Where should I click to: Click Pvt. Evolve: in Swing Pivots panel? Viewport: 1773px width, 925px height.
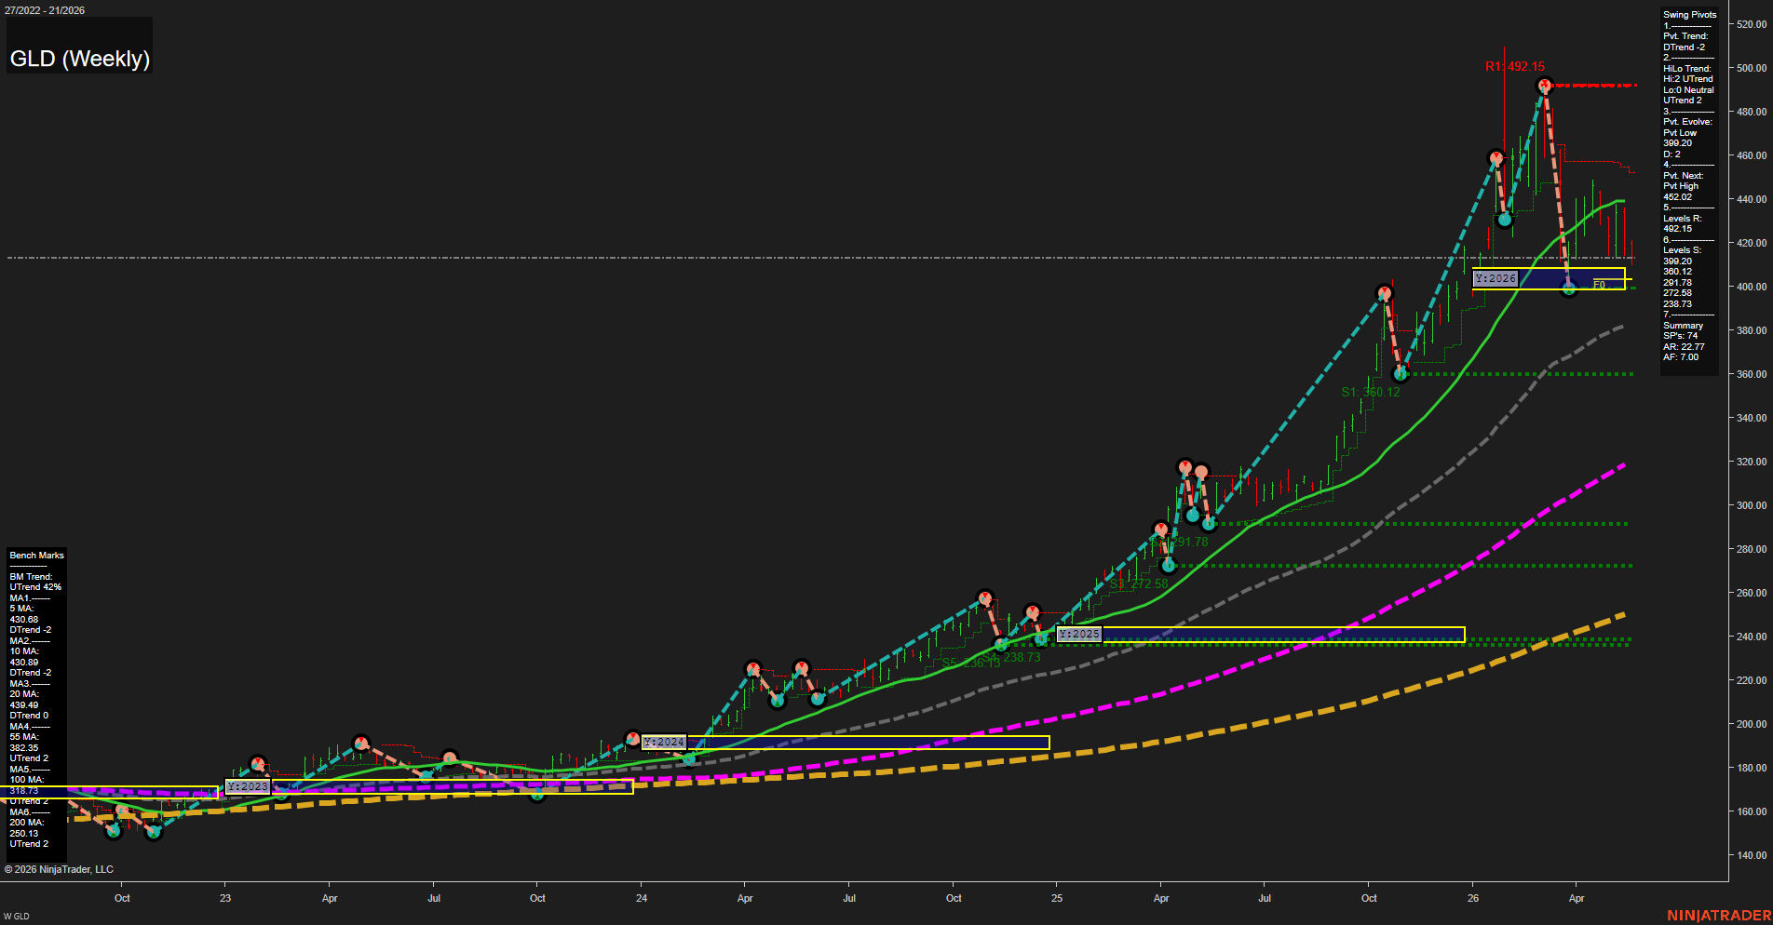(1687, 122)
